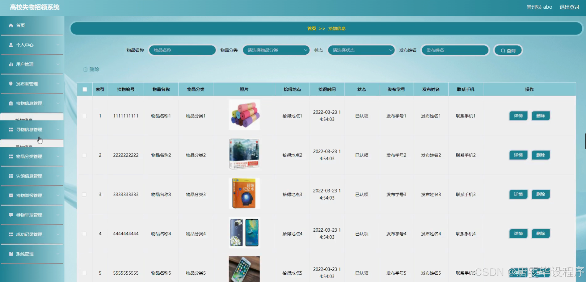Click cell 物品分类5
The height and width of the screenshot is (282, 586).
coord(196,273)
